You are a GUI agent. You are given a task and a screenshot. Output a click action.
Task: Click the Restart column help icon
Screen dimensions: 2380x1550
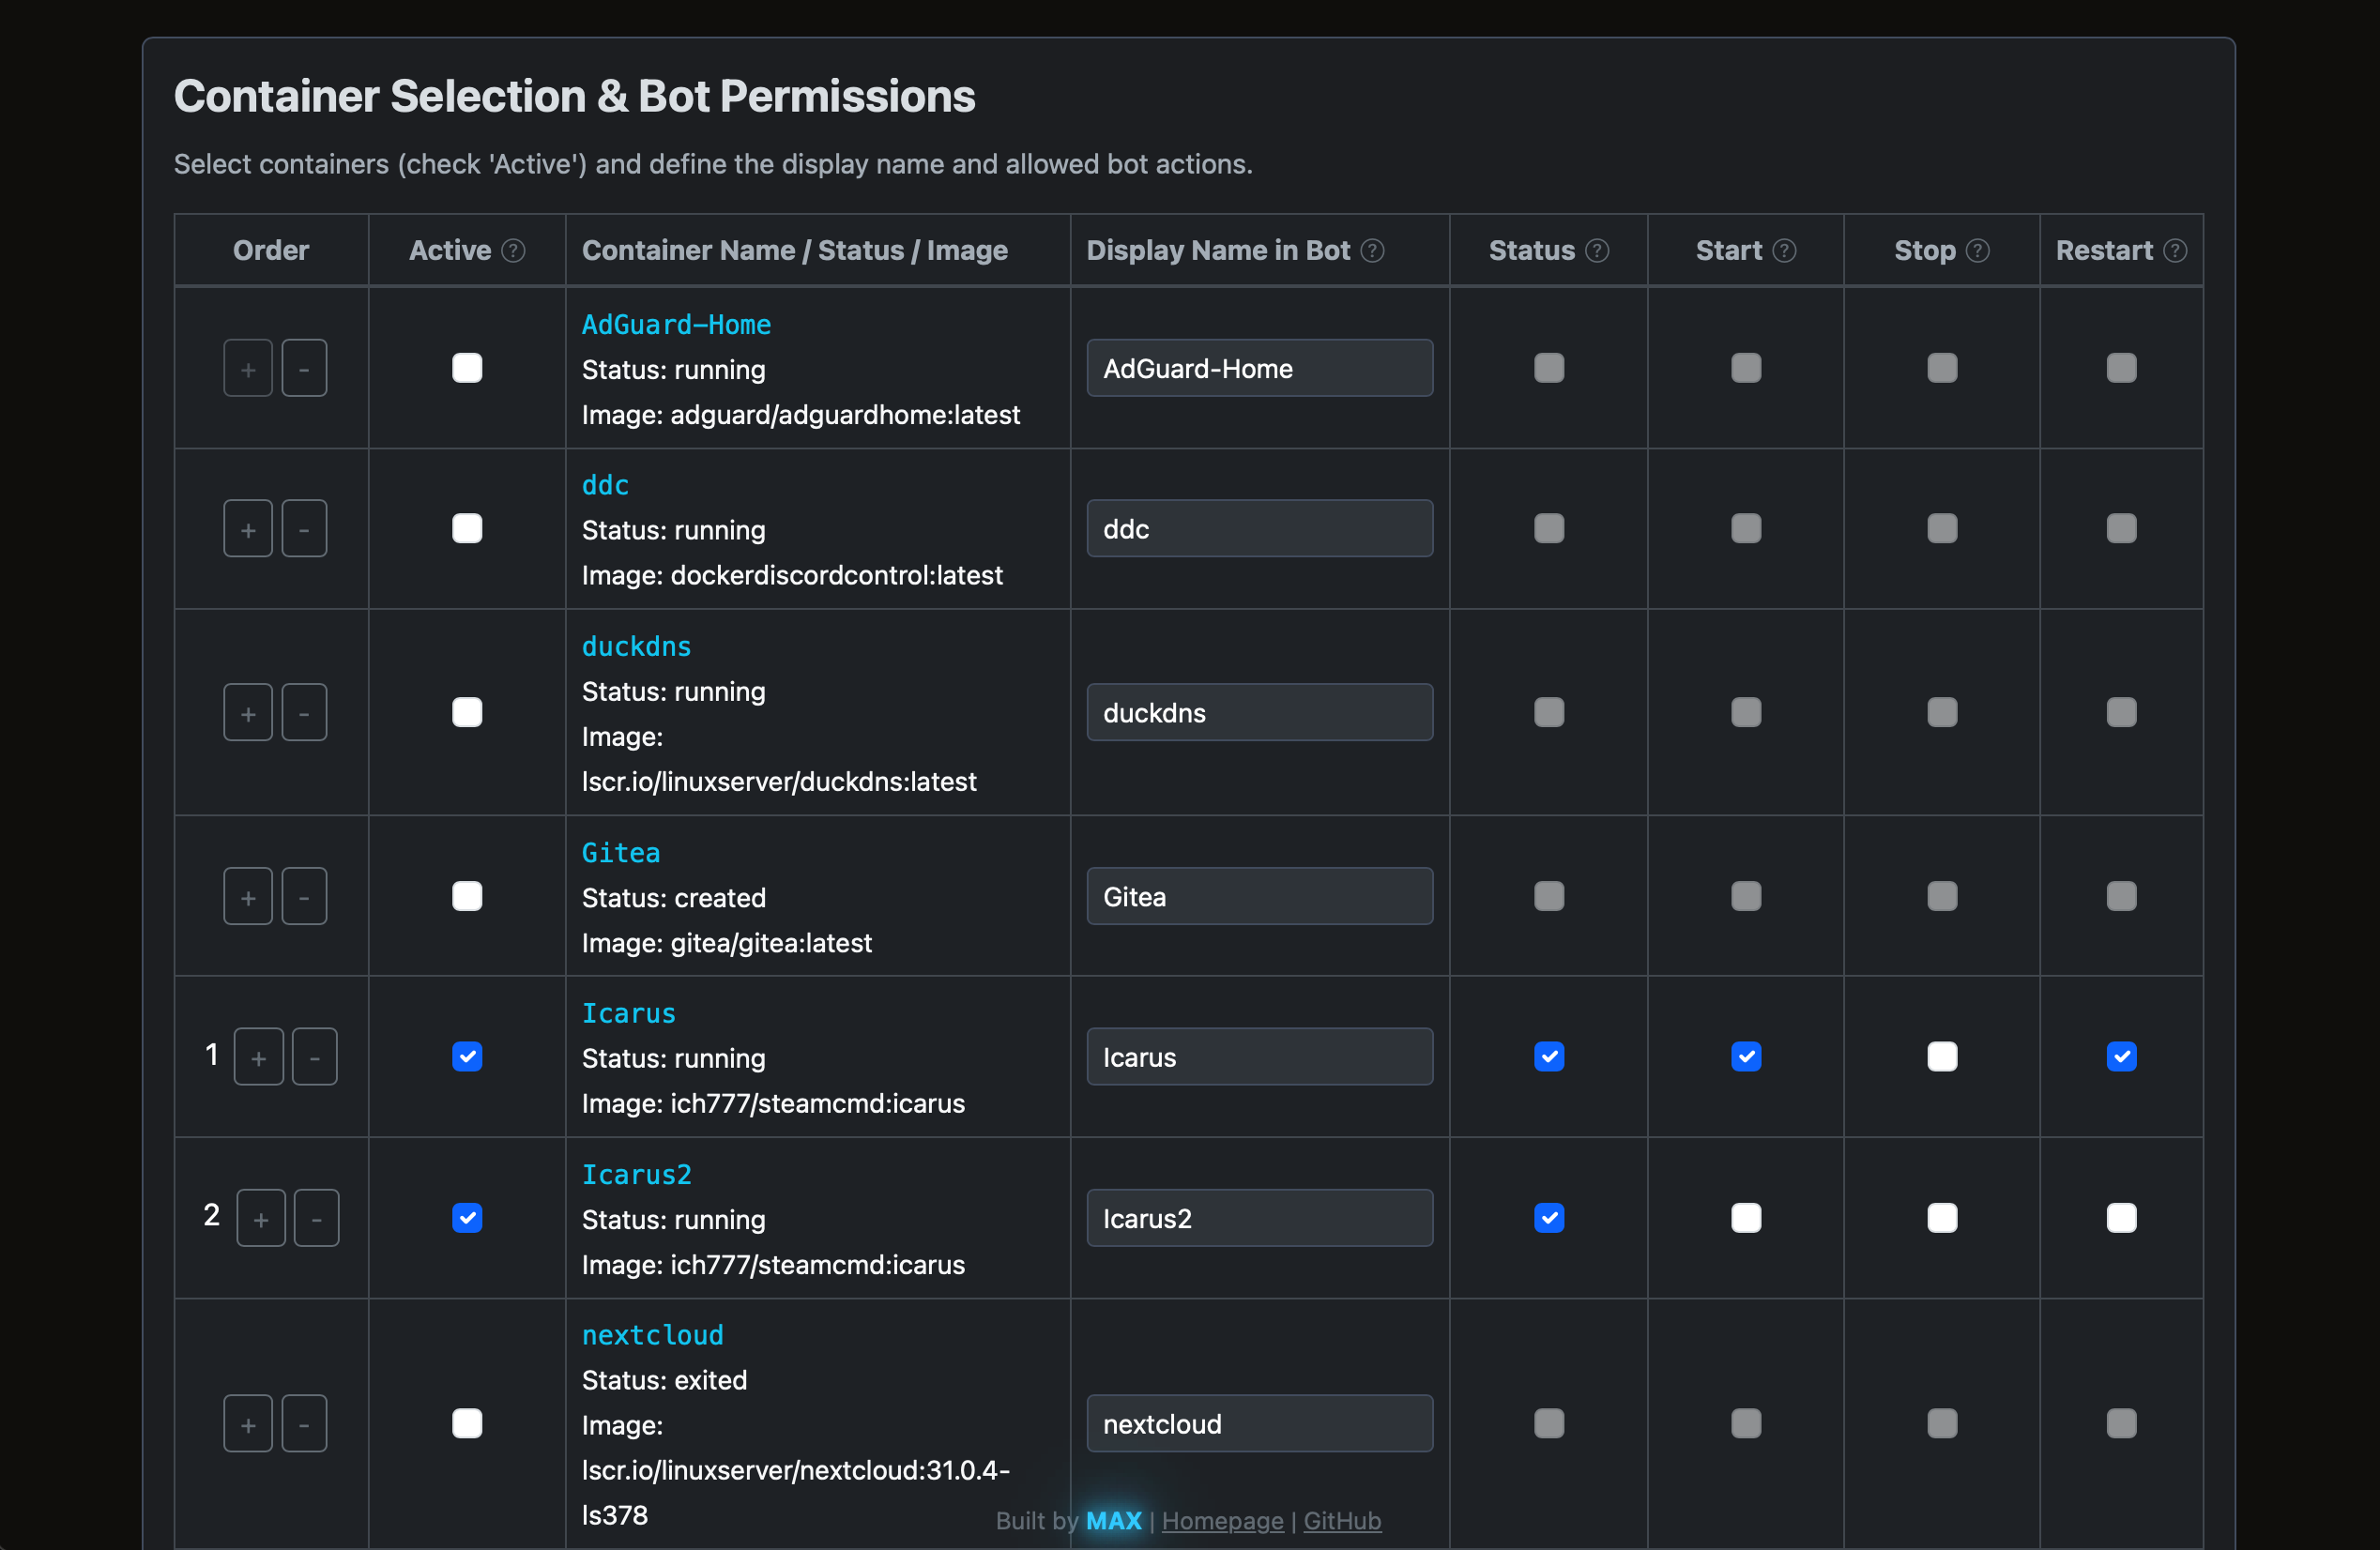pyautogui.click(x=2174, y=250)
